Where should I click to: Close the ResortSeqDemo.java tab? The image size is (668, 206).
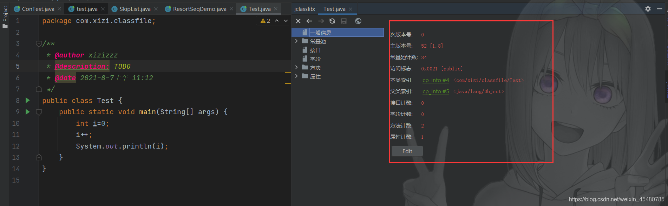click(x=231, y=9)
